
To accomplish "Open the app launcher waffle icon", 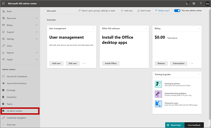I will coord(3,4).
